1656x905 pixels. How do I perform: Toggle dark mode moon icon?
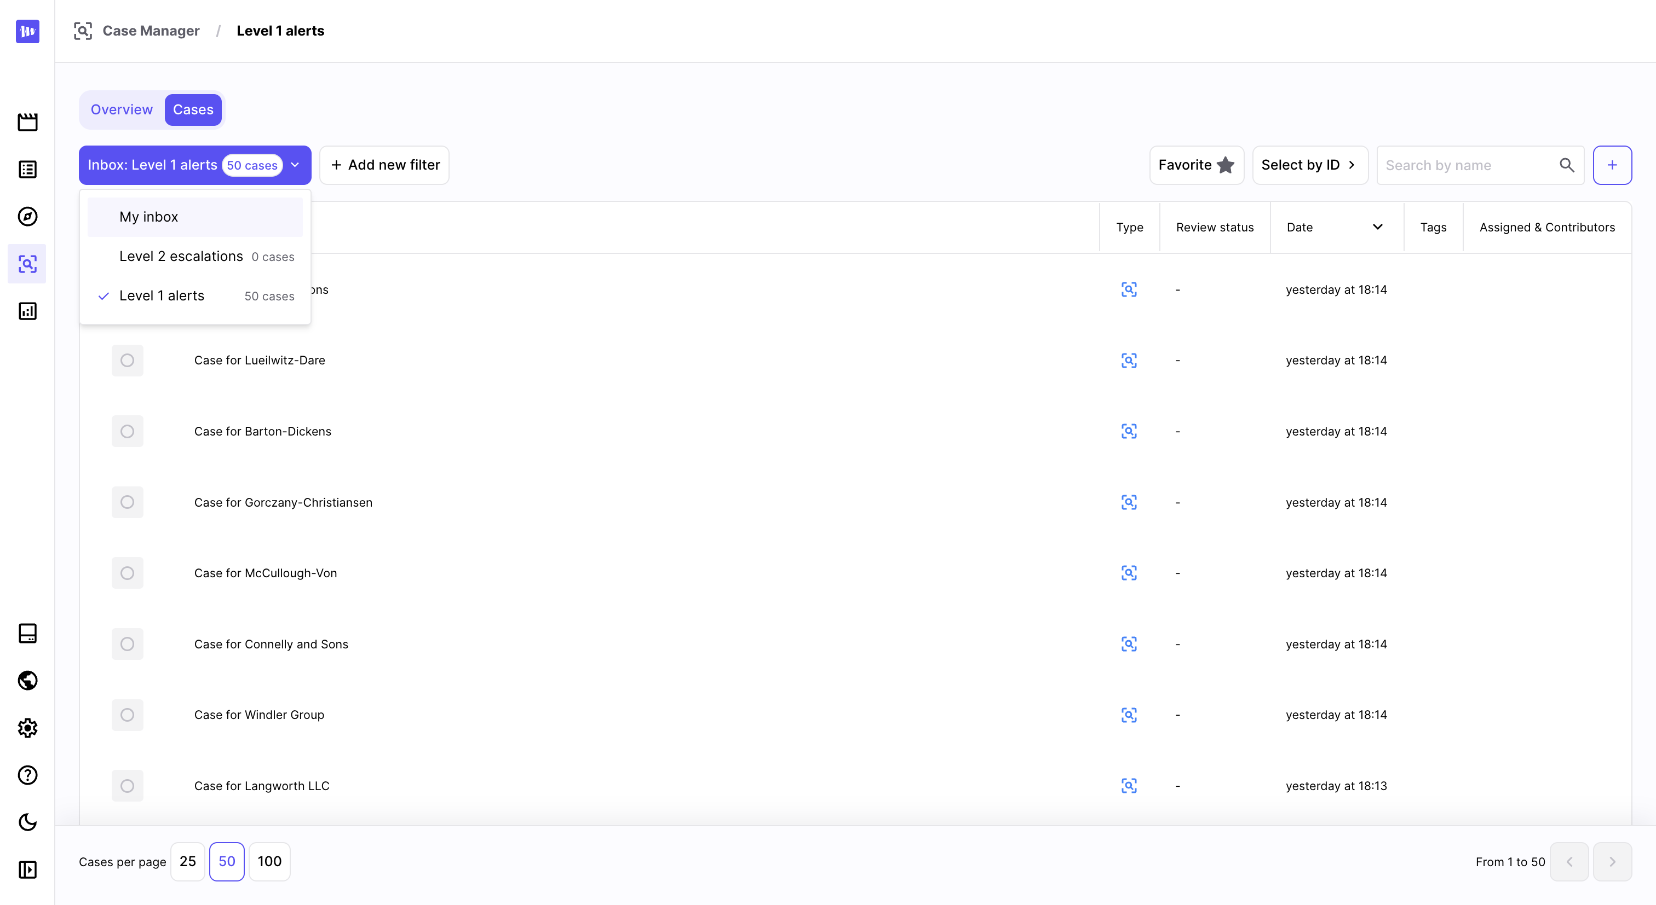tap(27, 822)
